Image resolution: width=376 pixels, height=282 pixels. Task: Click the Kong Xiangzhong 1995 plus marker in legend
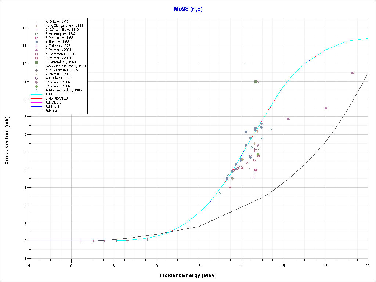tap(37, 26)
